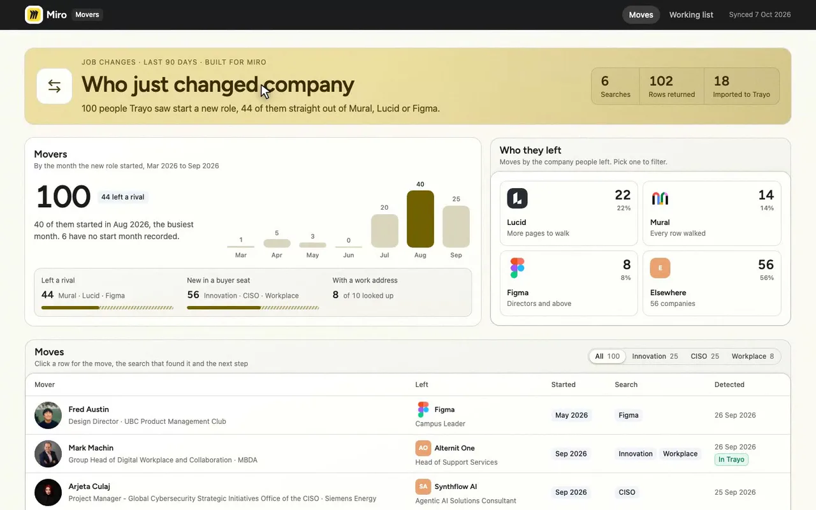This screenshot has width=816, height=510.
Task: Click the Alternit One 'AO' badge
Action: [x=423, y=448]
